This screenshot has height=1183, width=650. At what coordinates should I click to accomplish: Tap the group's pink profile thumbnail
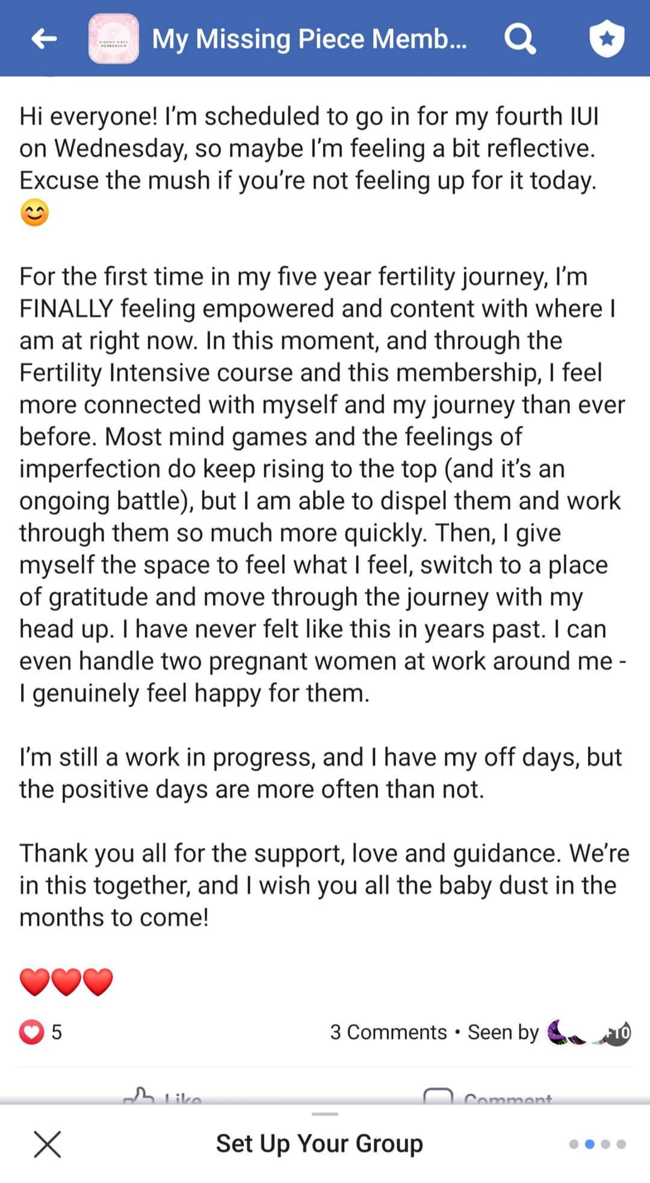[x=113, y=39]
